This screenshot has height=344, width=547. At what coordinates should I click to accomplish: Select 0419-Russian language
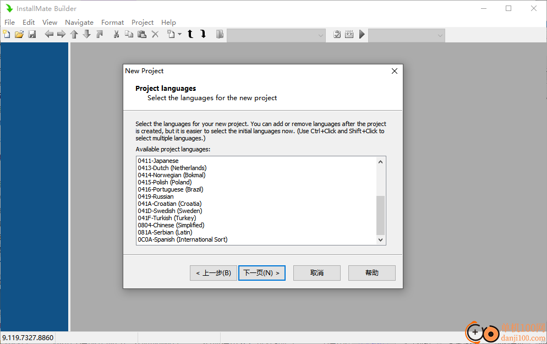[256, 196]
